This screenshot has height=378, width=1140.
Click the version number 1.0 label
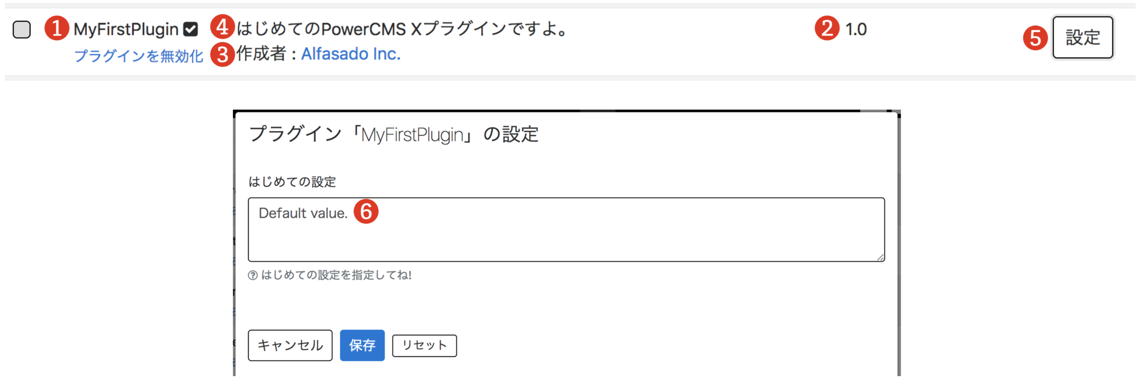click(x=856, y=29)
